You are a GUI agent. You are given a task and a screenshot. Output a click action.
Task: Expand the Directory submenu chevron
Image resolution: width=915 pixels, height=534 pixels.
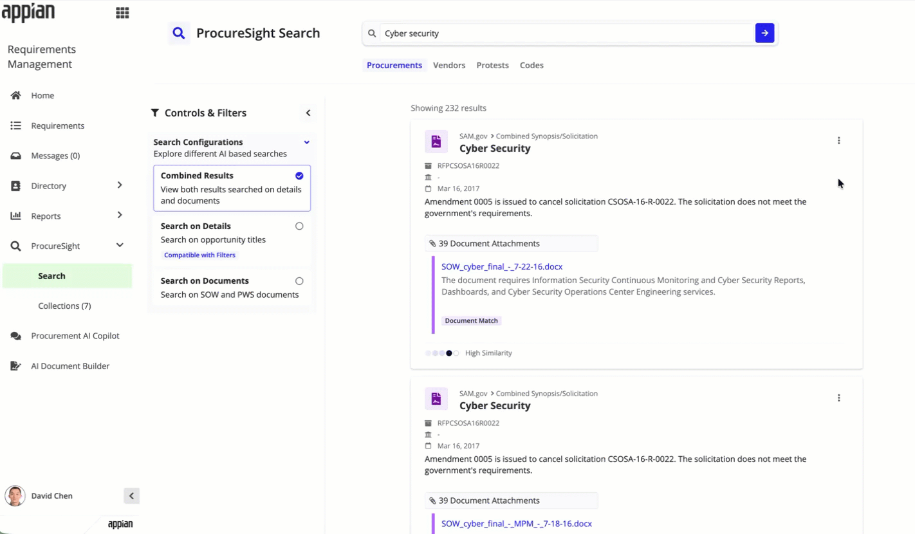pos(120,185)
